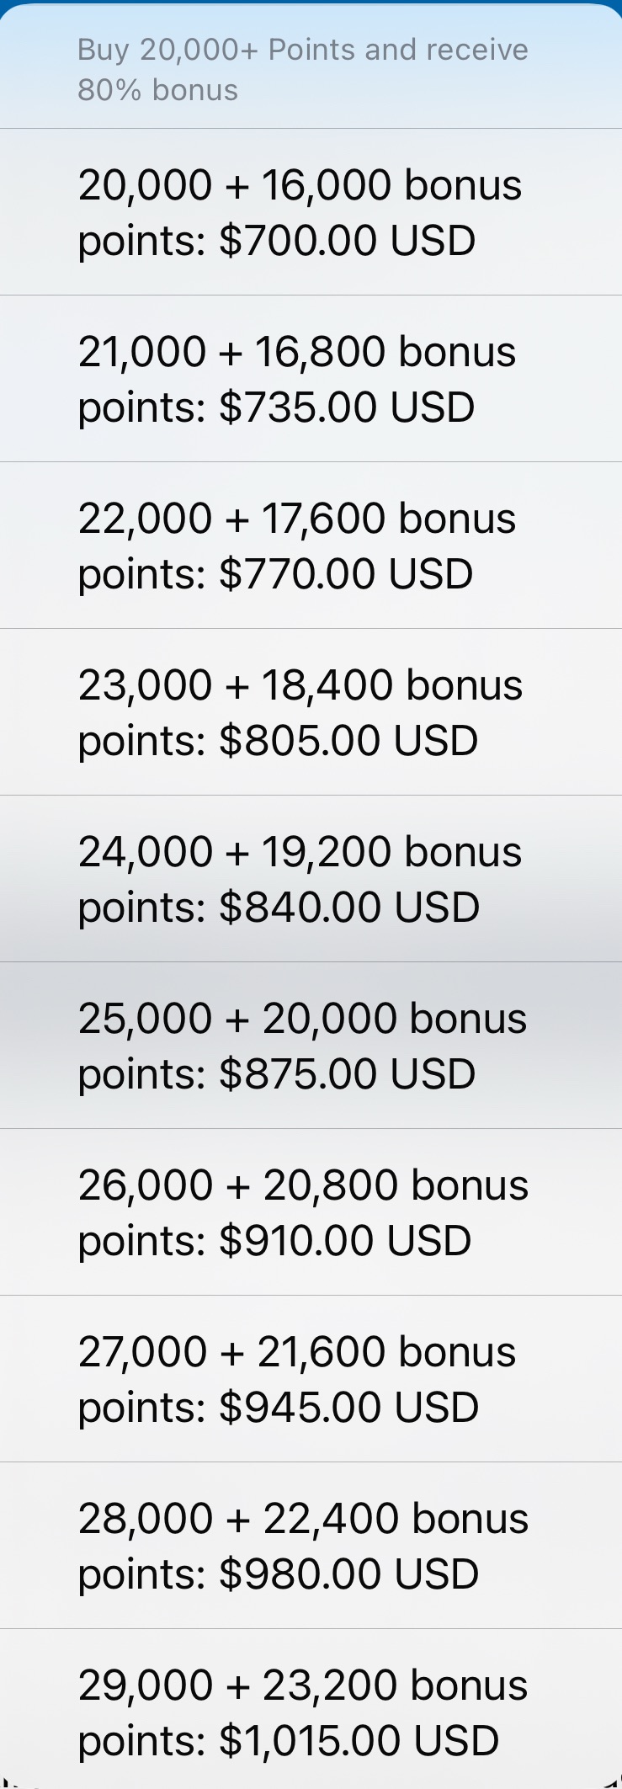Choose 24,000 + 19,200 bonus points option
622x1789 pixels.
pos(311,879)
